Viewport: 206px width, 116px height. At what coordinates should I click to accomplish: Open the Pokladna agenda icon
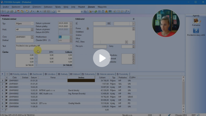[196, 21]
